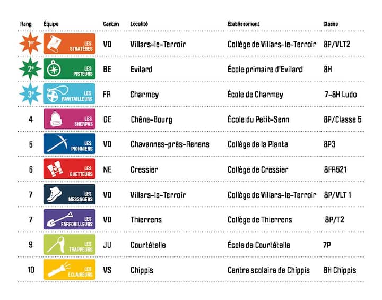
Task: Click the yellow Les Éclaireurs flashlight badge
Action: (x=70, y=270)
